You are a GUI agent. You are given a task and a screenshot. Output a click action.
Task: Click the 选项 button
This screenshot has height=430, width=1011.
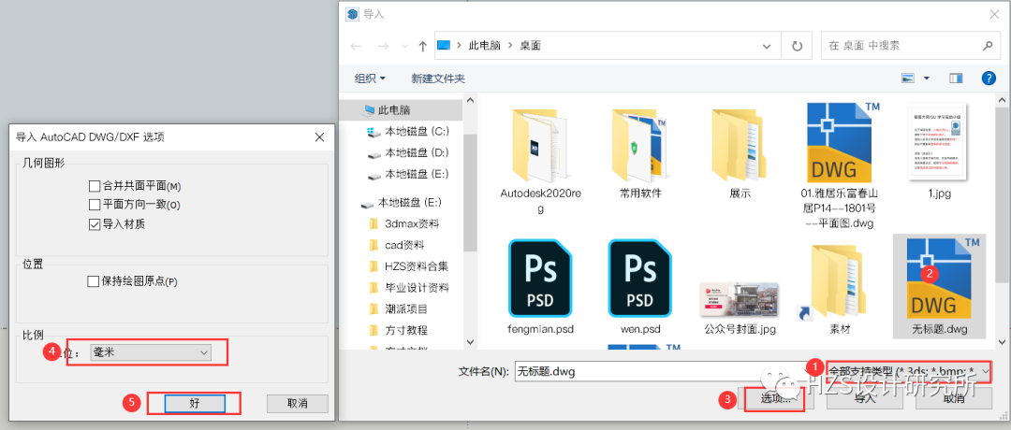tap(775, 399)
